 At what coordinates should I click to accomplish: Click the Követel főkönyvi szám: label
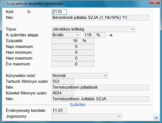pyautogui.click(x=27, y=93)
